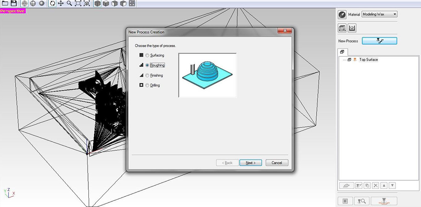The height and width of the screenshot is (207, 421).
Task: Click the New Process button
Action: pyautogui.click(x=379, y=41)
